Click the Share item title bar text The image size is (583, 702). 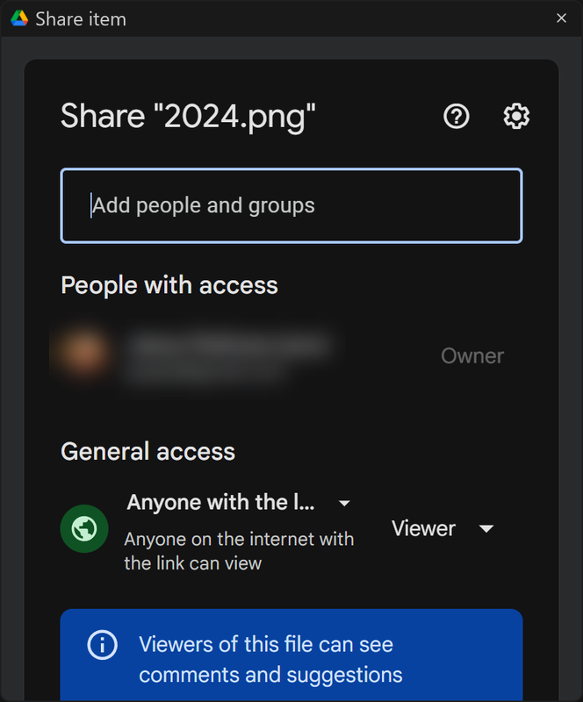pyautogui.click(x=81, y=19)
